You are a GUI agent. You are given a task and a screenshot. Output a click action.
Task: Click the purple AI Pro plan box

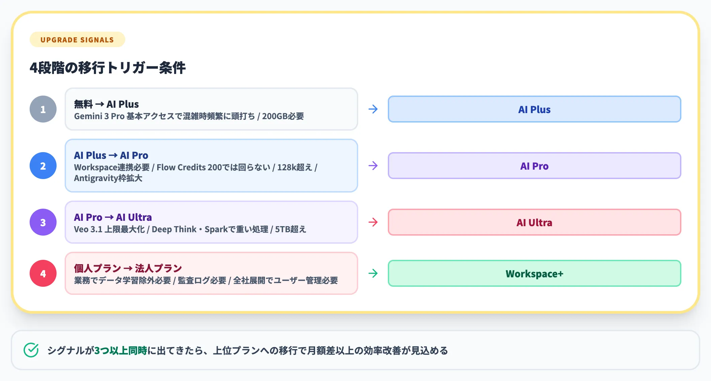pos(534,166)
